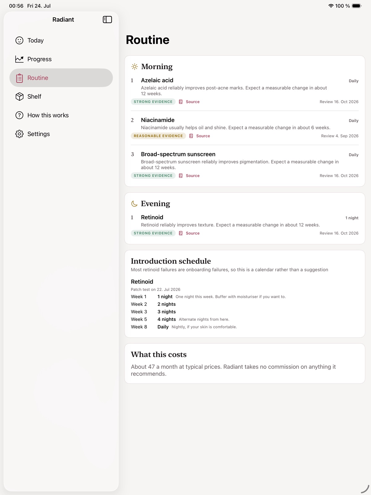
Task: Click the How this works question icon
Action: tap(19, 115)
